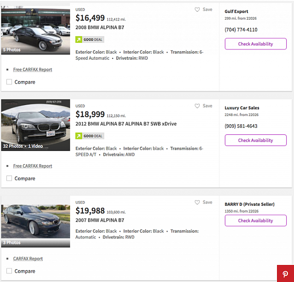The image size is (294, 282).
Task: Click the Pinterest icon in the corner
Action: pyautogui.click(x=285, y=273)
